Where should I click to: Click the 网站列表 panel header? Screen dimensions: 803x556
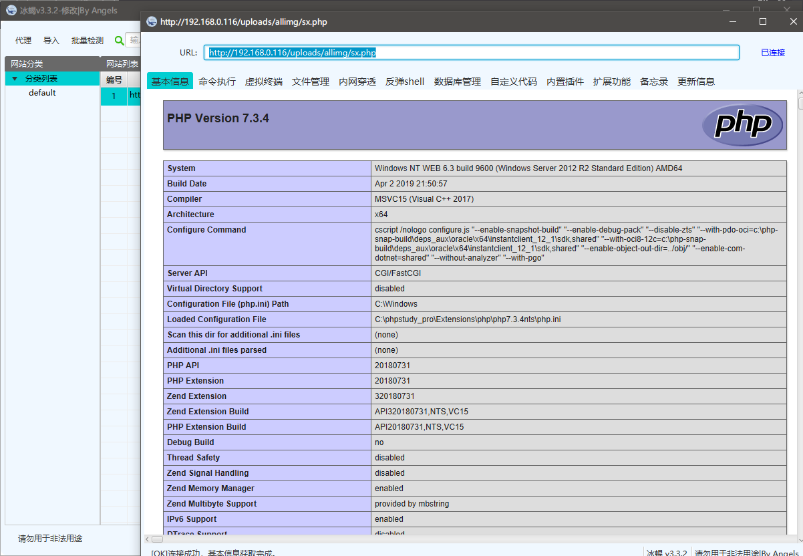121,64
